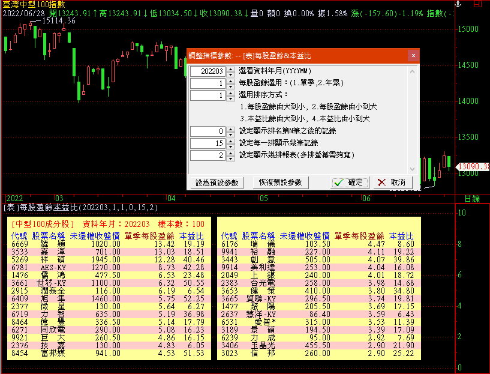
Task: Click the 202203 year-month input field
Action: pyautogui.click(x=208, y=71)
